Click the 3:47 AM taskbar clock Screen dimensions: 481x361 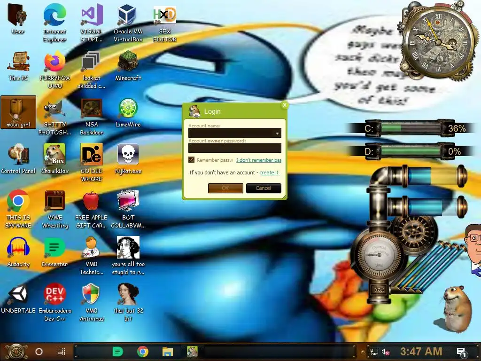(x=421, y=351)
